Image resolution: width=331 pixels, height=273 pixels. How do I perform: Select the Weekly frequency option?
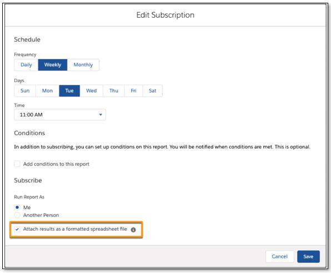(53, 65)
